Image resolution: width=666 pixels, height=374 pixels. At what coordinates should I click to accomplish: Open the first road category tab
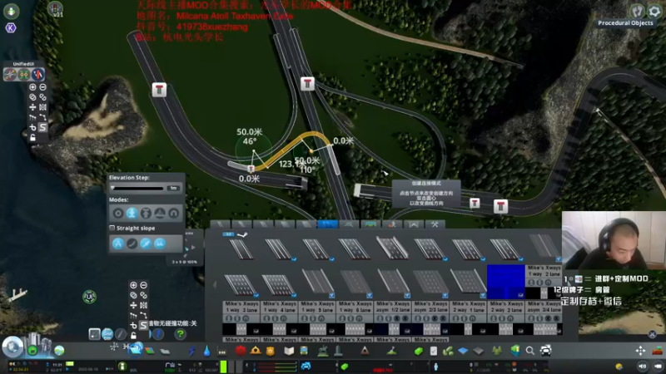[x=220, y=224]
